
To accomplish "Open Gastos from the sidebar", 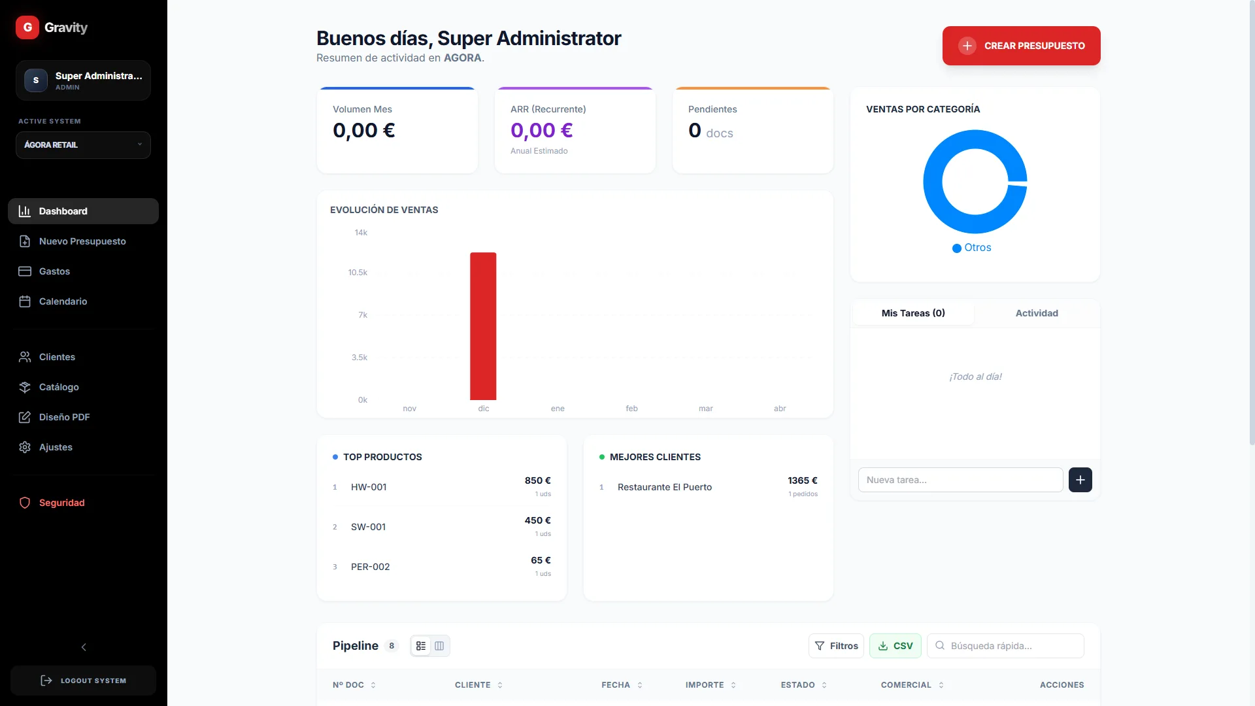I will (83, 271).
